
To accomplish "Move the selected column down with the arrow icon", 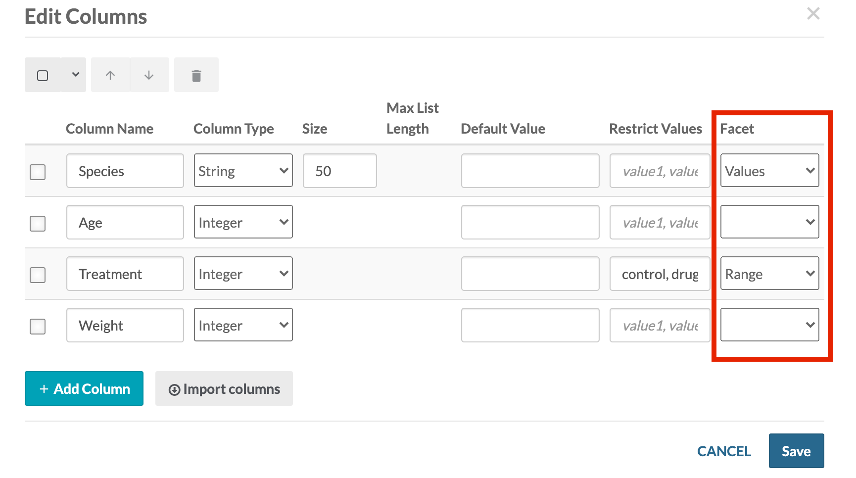I will pos(149,75).
